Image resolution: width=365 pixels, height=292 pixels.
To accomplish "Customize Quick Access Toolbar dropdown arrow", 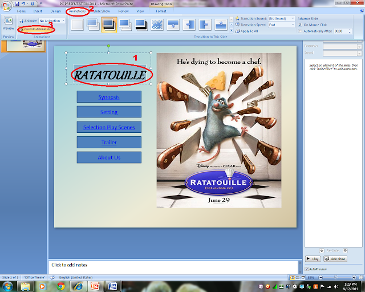I will click(40, 4).
